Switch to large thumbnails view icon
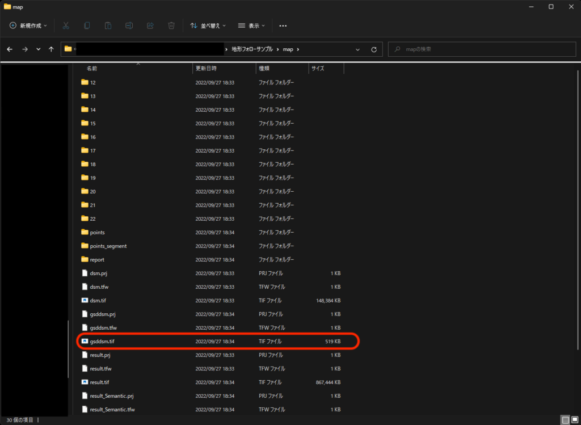Screen dimensions: 581x425 click(x=574, y=420)
